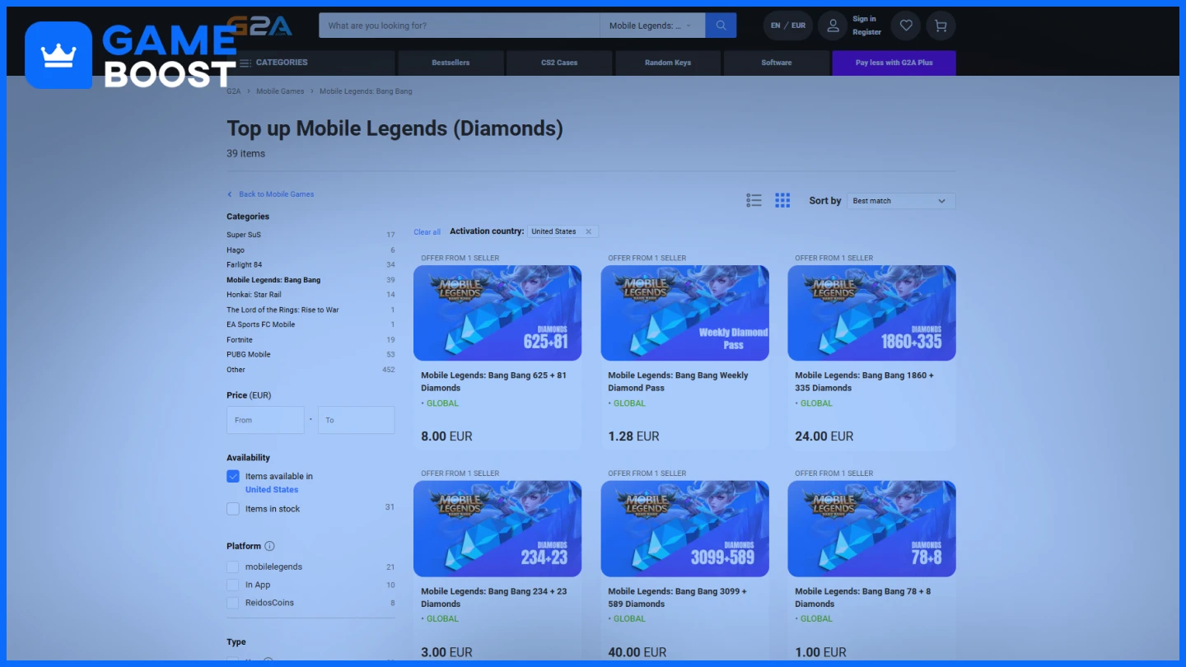1186x667 pixels.
Task: Open the Random Keys tab
Action: point(668,63)
